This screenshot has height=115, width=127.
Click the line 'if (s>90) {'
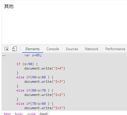pyautogui.click(x=27, y=64)
